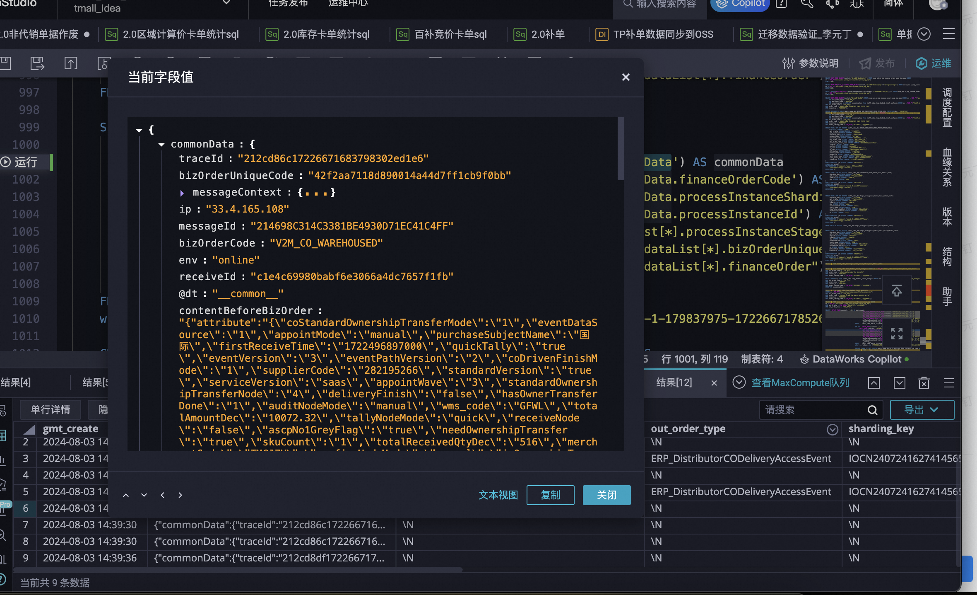Click the wrench tool icon in the top bar
Viewport: 977px width, 595px height.
tap(807, 4)
